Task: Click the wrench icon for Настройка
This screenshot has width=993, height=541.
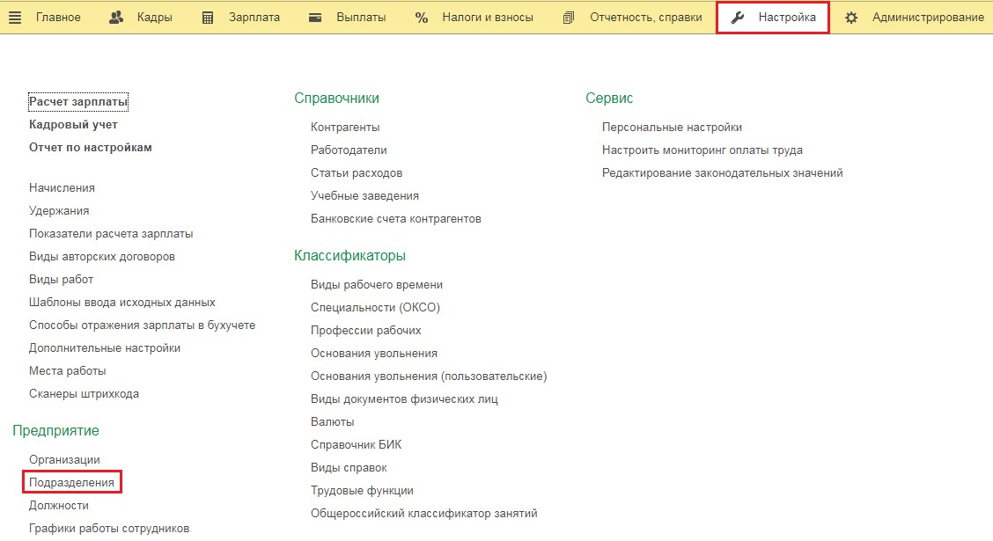Action: point(738,18)
